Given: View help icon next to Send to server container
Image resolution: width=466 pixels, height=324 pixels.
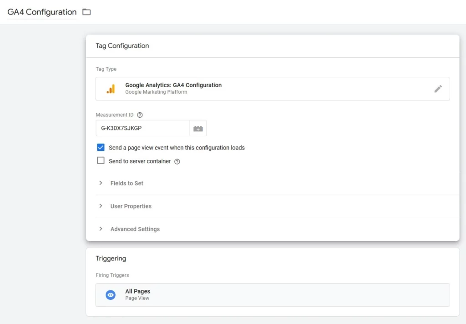Looking at the screenshot, I should pos(177,161).
